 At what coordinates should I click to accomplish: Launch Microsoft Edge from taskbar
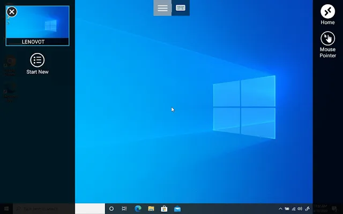[x=138, y=209]
